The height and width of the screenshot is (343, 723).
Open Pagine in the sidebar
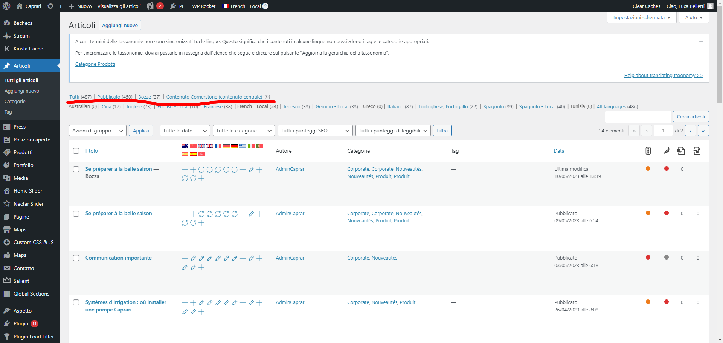(21, 217)
